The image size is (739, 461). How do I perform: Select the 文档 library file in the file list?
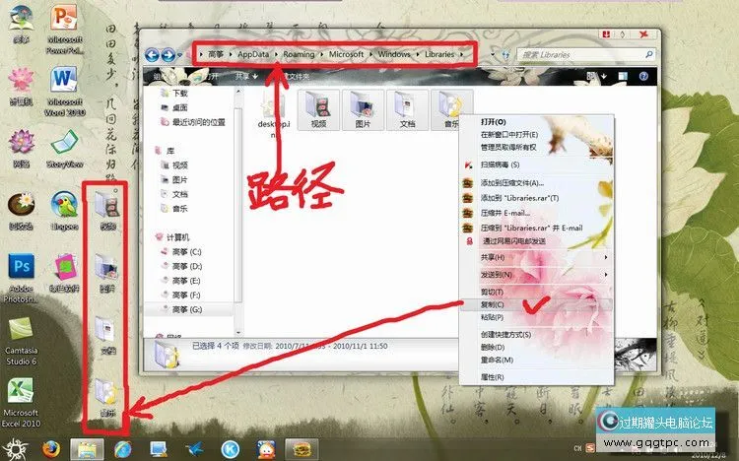[x=407, y=109]
